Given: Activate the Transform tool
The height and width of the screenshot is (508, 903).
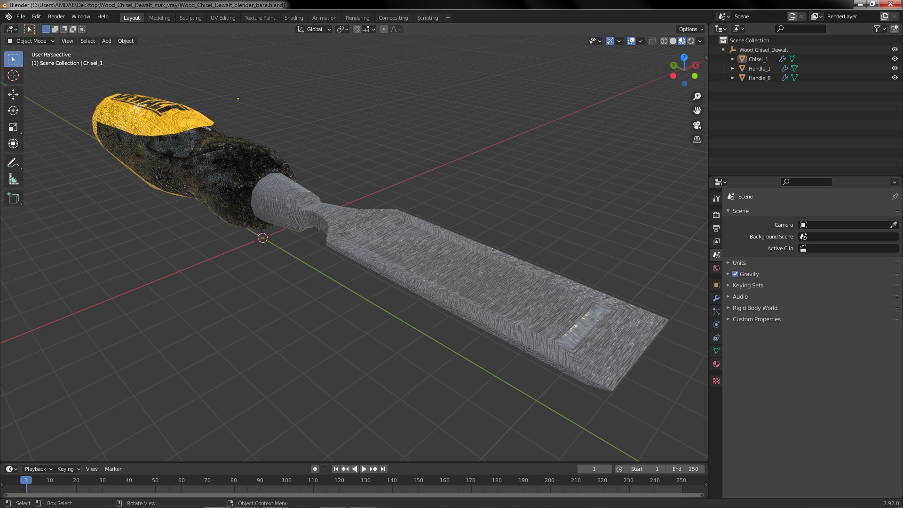Looking at the screenshot, I should pyautogui.click(x=13, y=144).
